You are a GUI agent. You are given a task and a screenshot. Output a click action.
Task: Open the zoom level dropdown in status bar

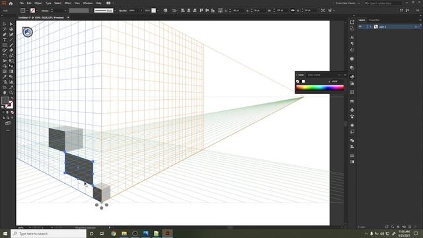point(30,227)
